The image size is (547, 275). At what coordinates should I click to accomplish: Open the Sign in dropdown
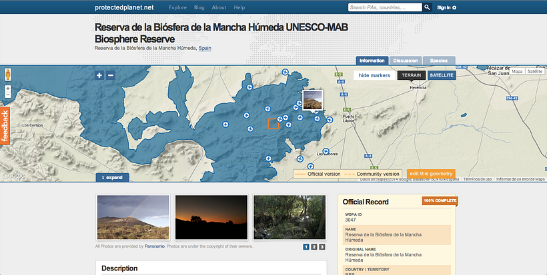tap(446, 7)
